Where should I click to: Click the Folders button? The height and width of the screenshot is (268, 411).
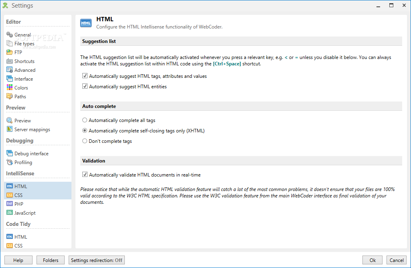51,260
